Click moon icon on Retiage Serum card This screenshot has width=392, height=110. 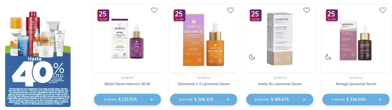tap(328, 57)
